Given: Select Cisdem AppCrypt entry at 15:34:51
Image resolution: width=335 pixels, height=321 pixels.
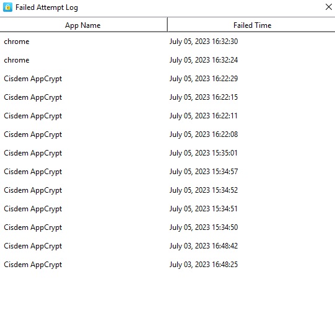Looking at the screenshot, I should click(x=167, y=209).
